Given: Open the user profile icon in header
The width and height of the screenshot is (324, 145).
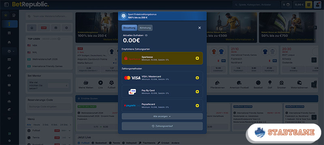Looking at the screenshot, I should 317,5.
